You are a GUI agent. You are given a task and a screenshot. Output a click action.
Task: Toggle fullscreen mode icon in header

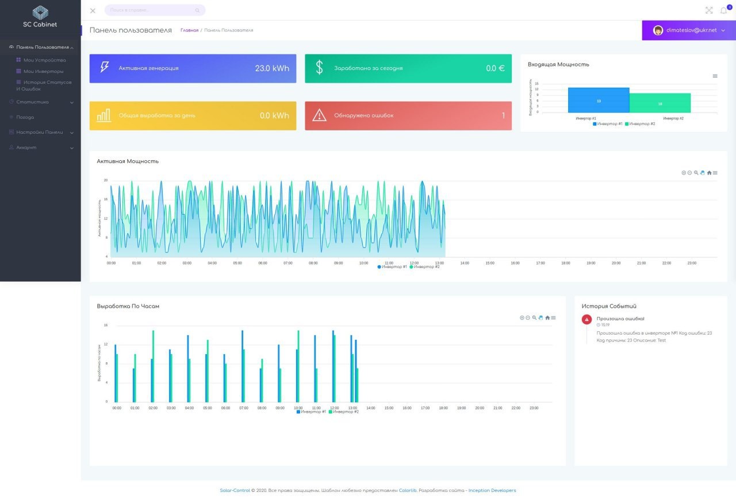[x=709, y=10]
